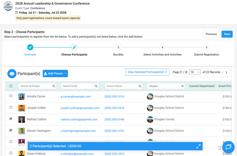The image size is (237, 156).
Task: Email joseph.sullivan@example.com
Action: click(80, 108)
